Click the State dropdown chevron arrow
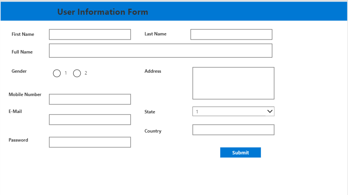 click(270, 111)
